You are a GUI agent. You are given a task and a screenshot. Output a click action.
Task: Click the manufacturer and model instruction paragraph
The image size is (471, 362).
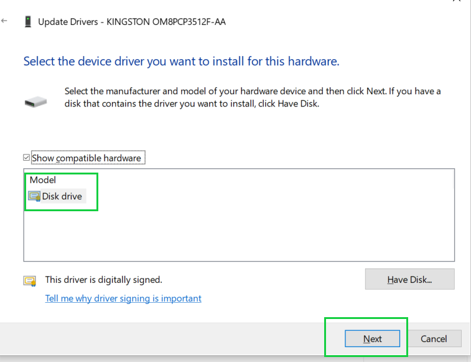click(253, 97)
